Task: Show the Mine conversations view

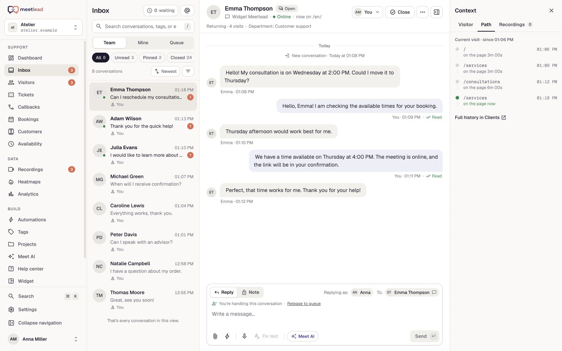Action: pos(143,43)
